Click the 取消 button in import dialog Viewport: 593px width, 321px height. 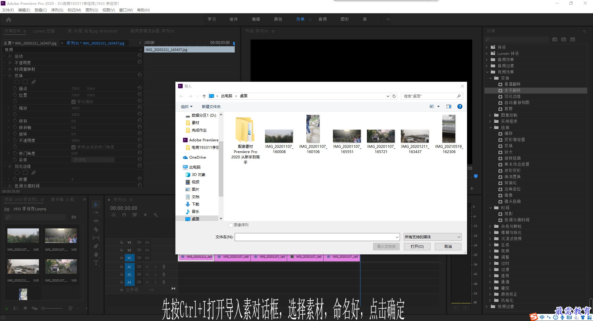(x=448, y=246)
